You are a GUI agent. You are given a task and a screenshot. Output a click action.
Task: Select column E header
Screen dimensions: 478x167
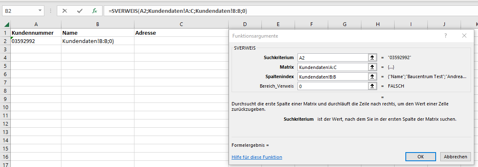click(x=278, y=24)
